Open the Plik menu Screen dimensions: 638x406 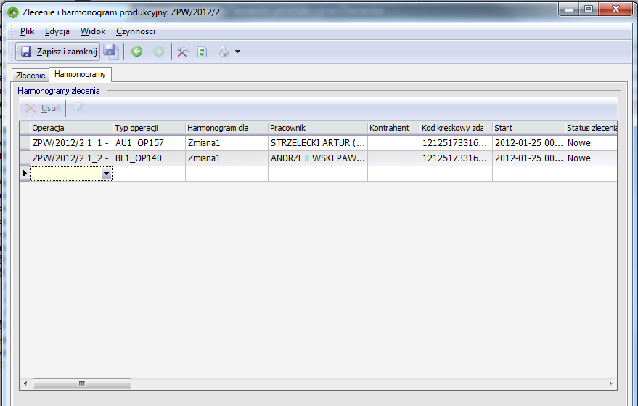pos(28,31)
